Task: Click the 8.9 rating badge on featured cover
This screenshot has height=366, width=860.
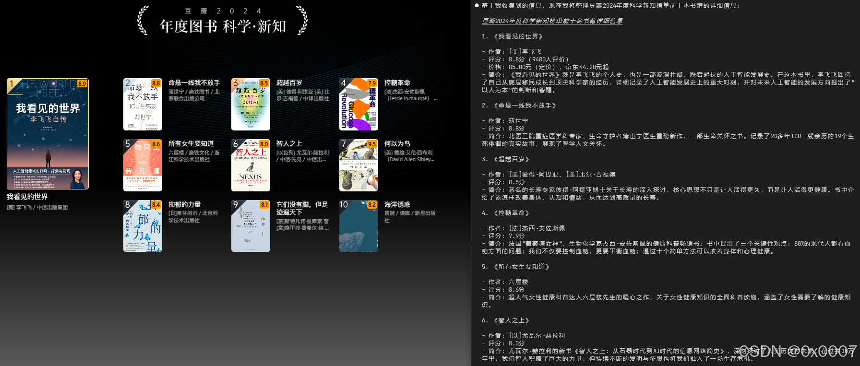Action: [82, 83]
